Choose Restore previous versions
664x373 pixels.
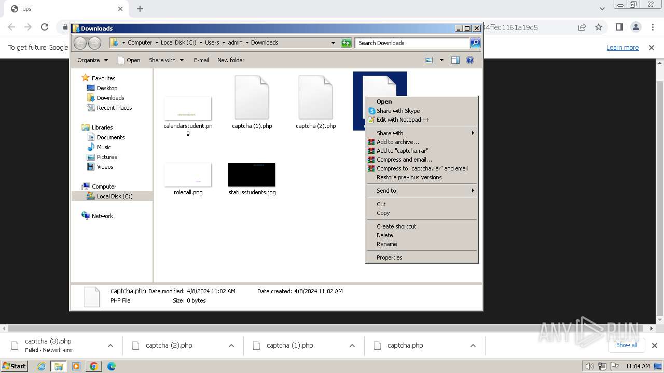click(422, 177)
